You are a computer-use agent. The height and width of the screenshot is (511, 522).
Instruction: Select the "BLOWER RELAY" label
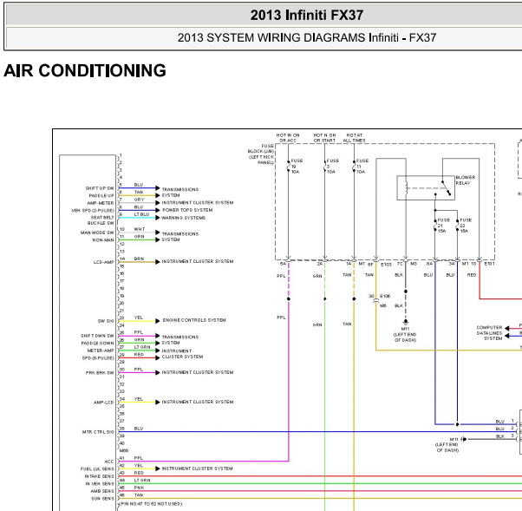click(x=466, y=180)
